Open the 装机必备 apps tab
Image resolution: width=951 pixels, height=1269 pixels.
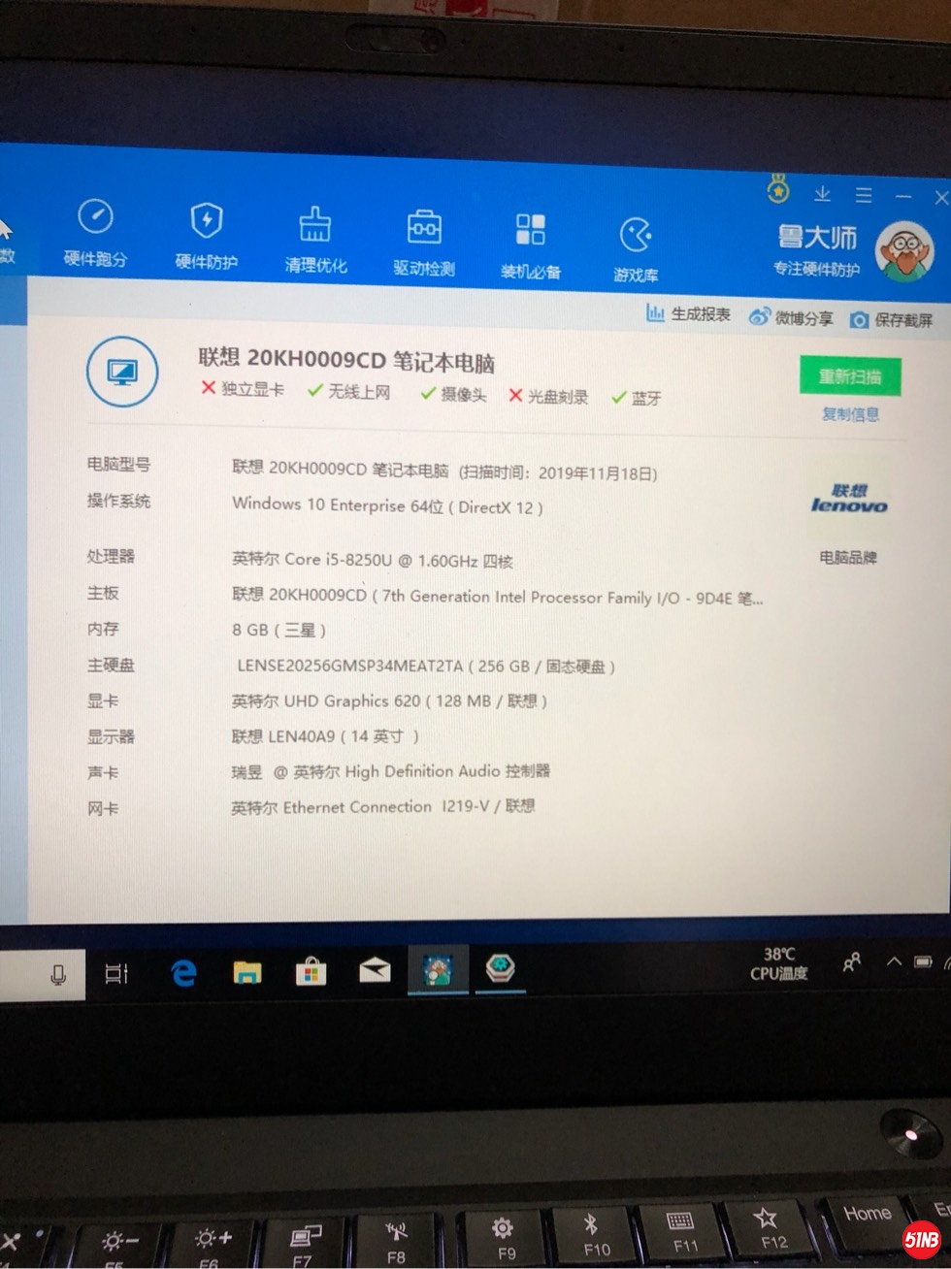click(531, 246)
